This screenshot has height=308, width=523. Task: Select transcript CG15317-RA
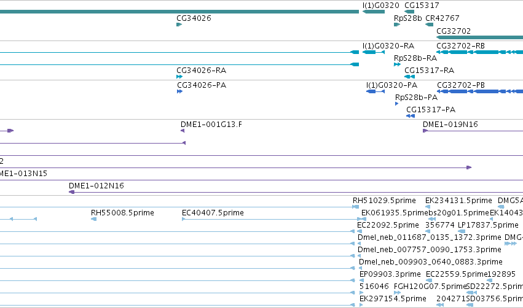[429, 71]
